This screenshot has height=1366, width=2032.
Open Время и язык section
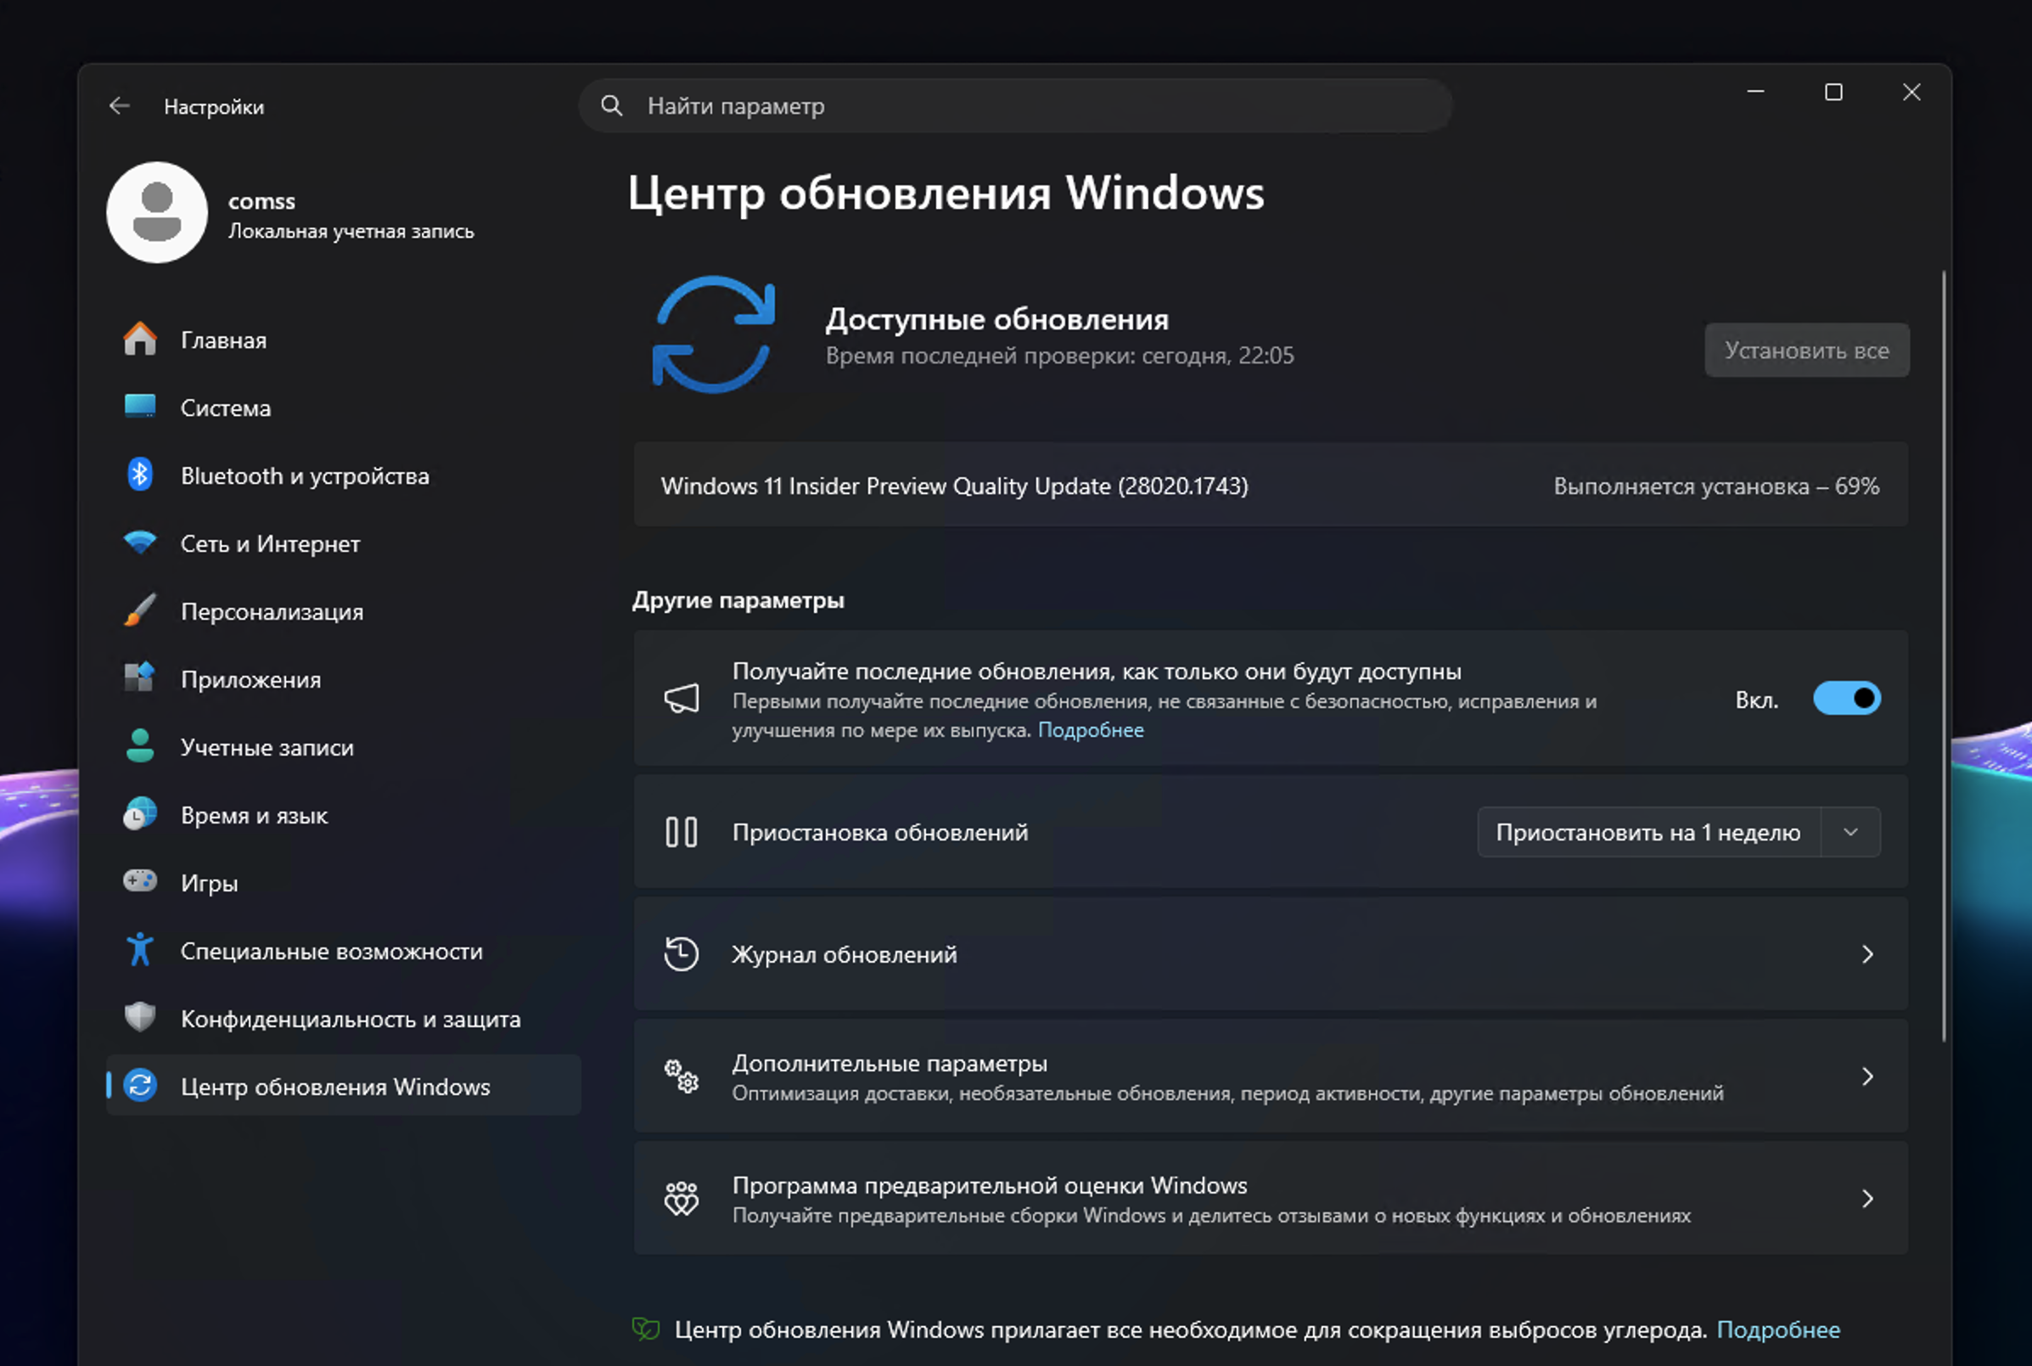[343, 814]
